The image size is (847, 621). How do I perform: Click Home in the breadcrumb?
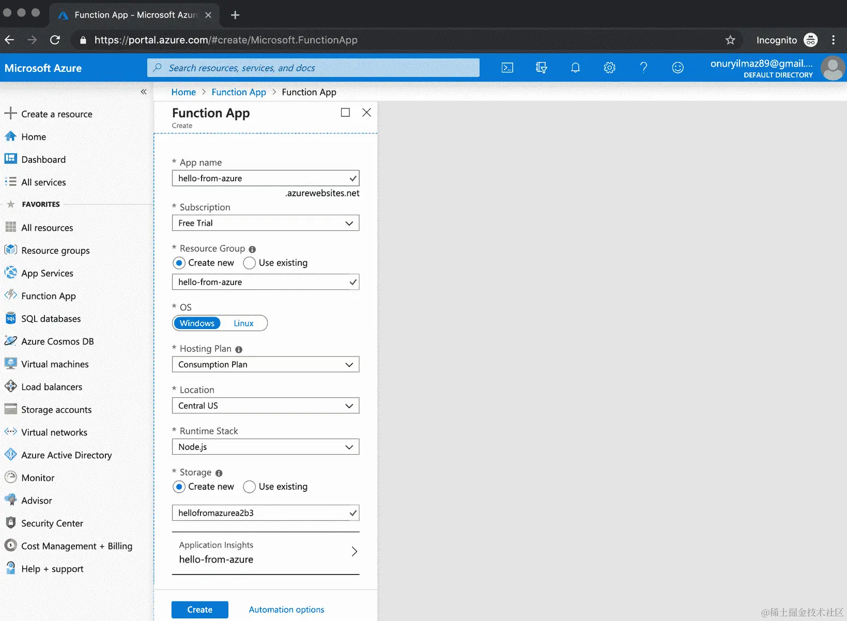coord(183,92)
